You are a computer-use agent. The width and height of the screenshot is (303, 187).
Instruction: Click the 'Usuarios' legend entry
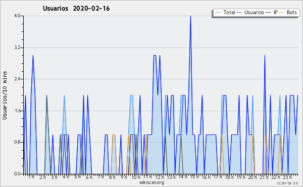[x=254, y=12]
